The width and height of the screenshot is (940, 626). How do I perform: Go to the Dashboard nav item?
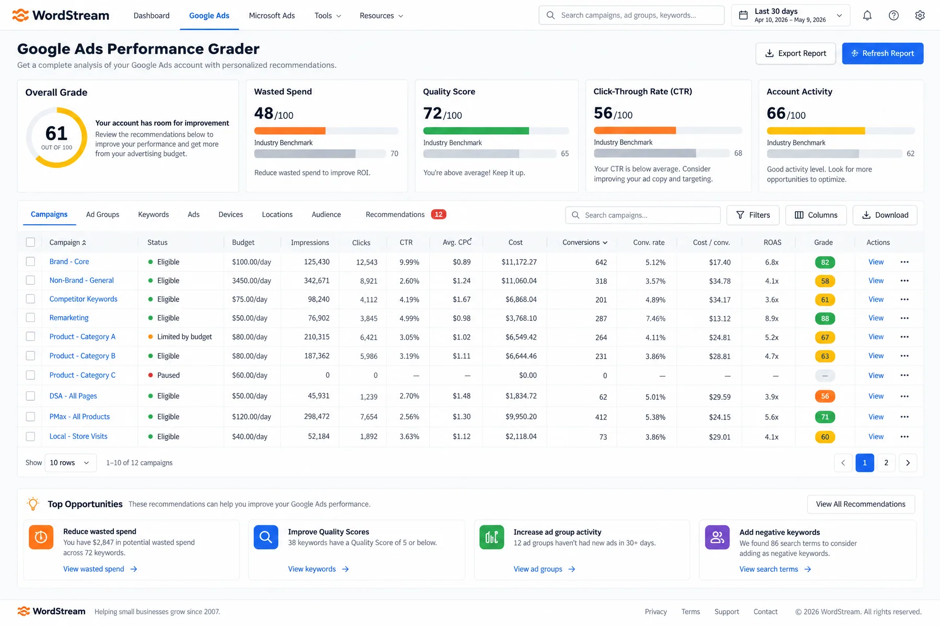151,16
